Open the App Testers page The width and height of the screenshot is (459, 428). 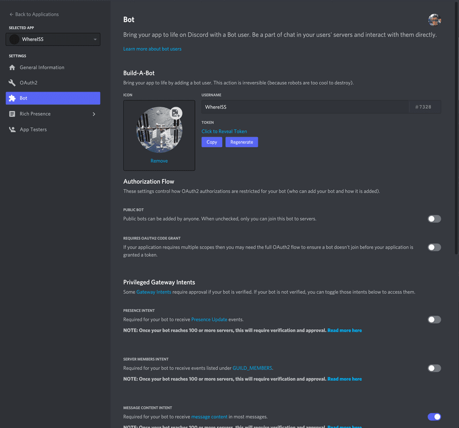pyautogui.click(x=53, y=129)
